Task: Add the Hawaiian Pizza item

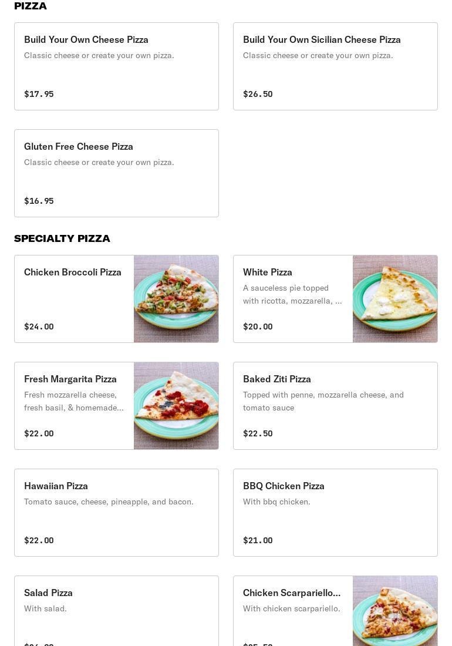Action: point(116,513)
